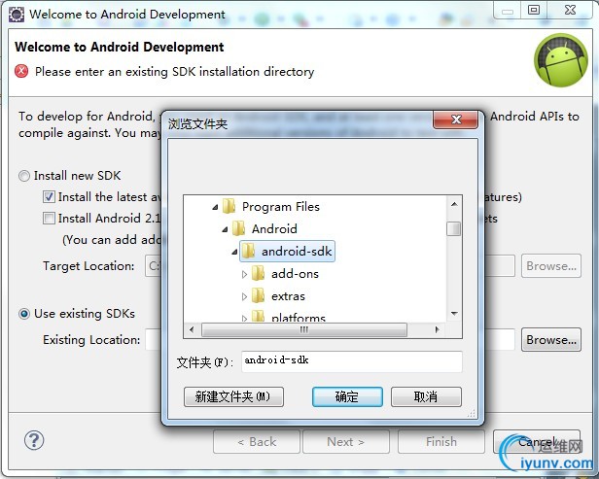Click the extras folder icon
Viewport: 599px width, 479px height.
pos(258,295)
